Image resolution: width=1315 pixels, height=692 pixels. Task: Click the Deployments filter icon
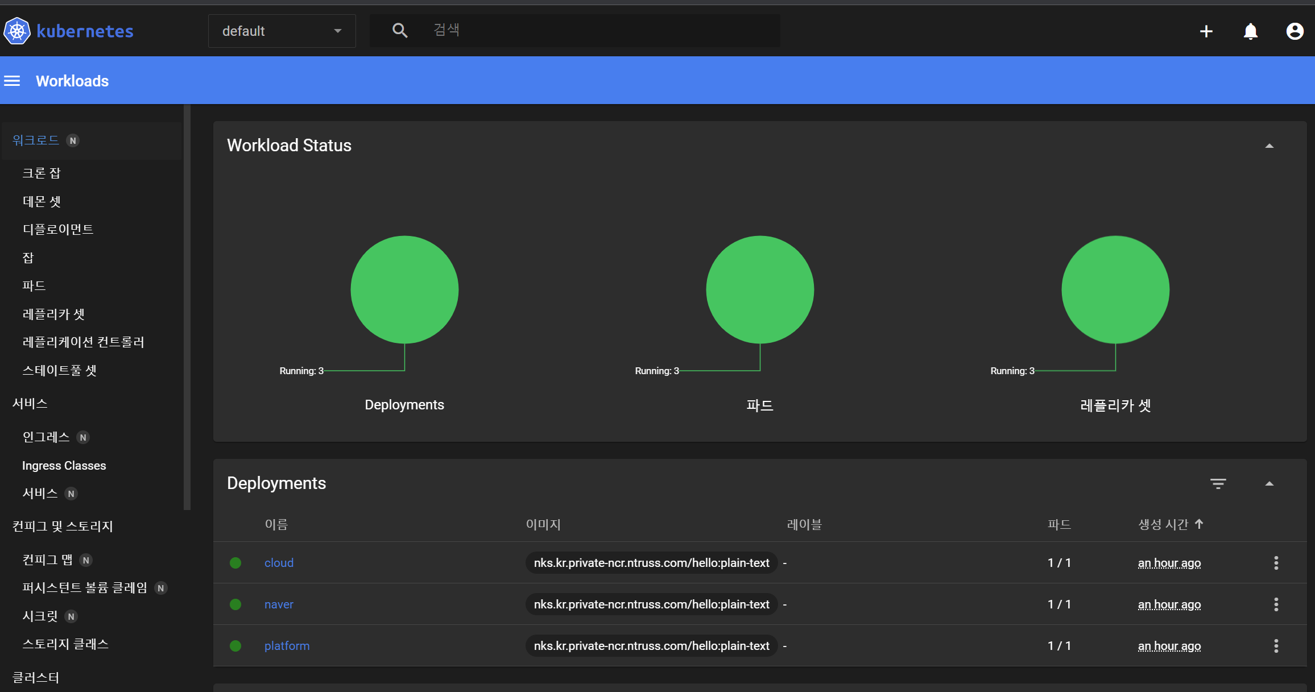click(x=1218, y=483)
